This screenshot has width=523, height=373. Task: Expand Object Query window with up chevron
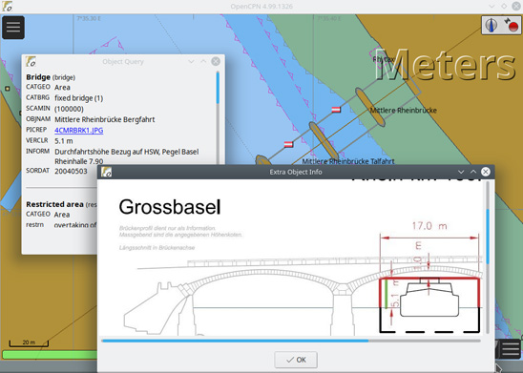point(203,61)
